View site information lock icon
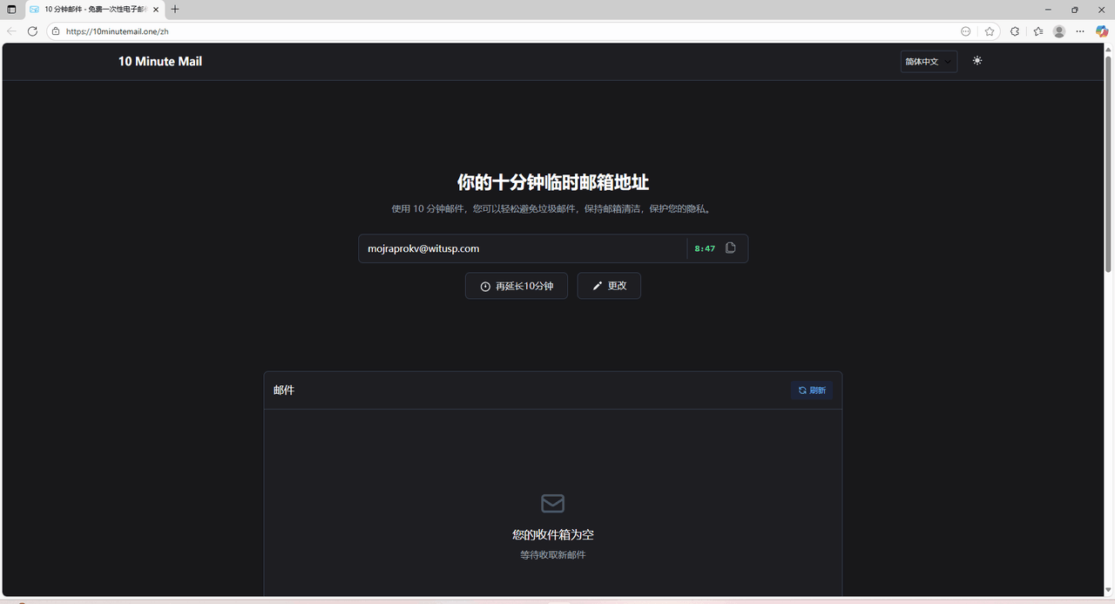 (x=56, y=31)
